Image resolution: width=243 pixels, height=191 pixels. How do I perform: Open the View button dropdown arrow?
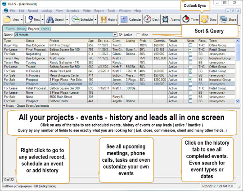pos(22,19)
